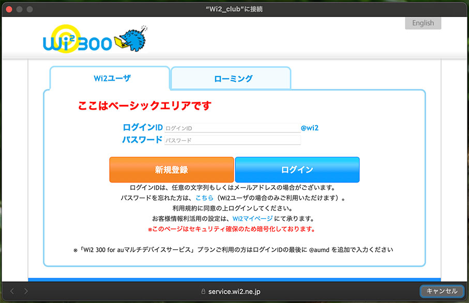Image resolution: width=469 pixels, height=303 pixels.
Task: Click the ログインIDは、任意の文字列 explanation line
Action: pos(233,188)
